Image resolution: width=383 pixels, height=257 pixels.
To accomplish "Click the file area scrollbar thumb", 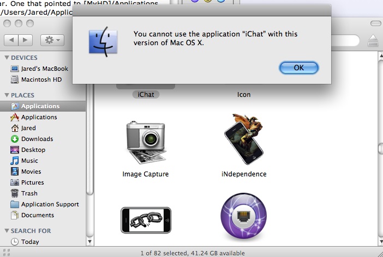I will (381, 148).
